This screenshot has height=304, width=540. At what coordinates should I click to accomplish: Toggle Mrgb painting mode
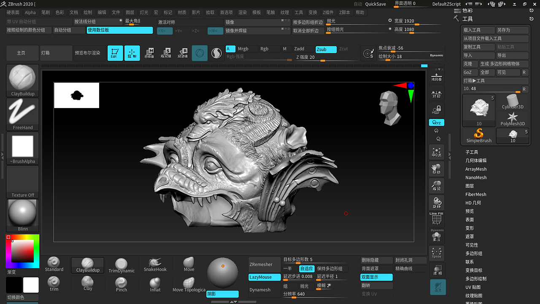pos(246,49)
